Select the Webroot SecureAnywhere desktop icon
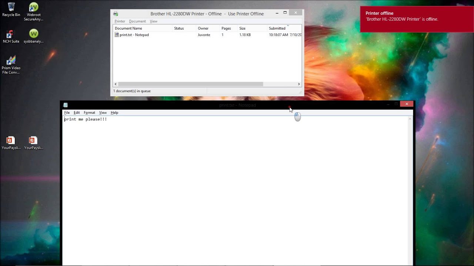This screenshot has width=474, height=266. pyautogui.click(x=34, y=11)
